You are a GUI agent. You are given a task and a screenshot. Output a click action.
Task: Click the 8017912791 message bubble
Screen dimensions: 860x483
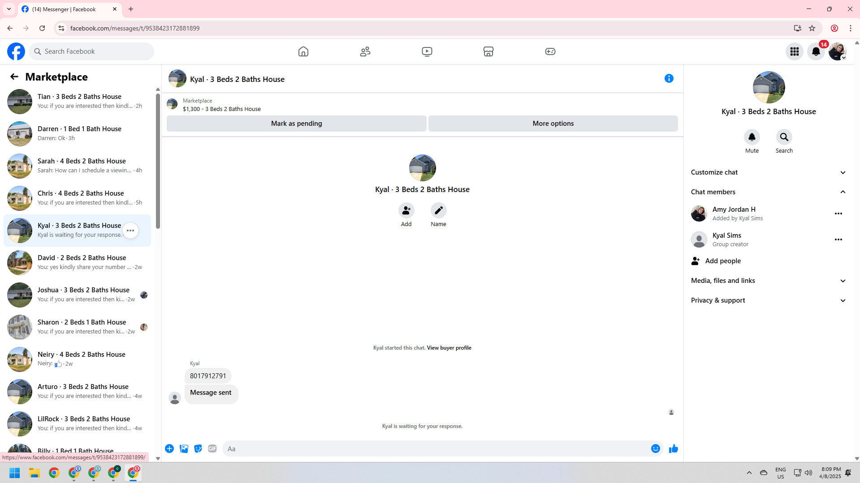[x=208, y=376]
